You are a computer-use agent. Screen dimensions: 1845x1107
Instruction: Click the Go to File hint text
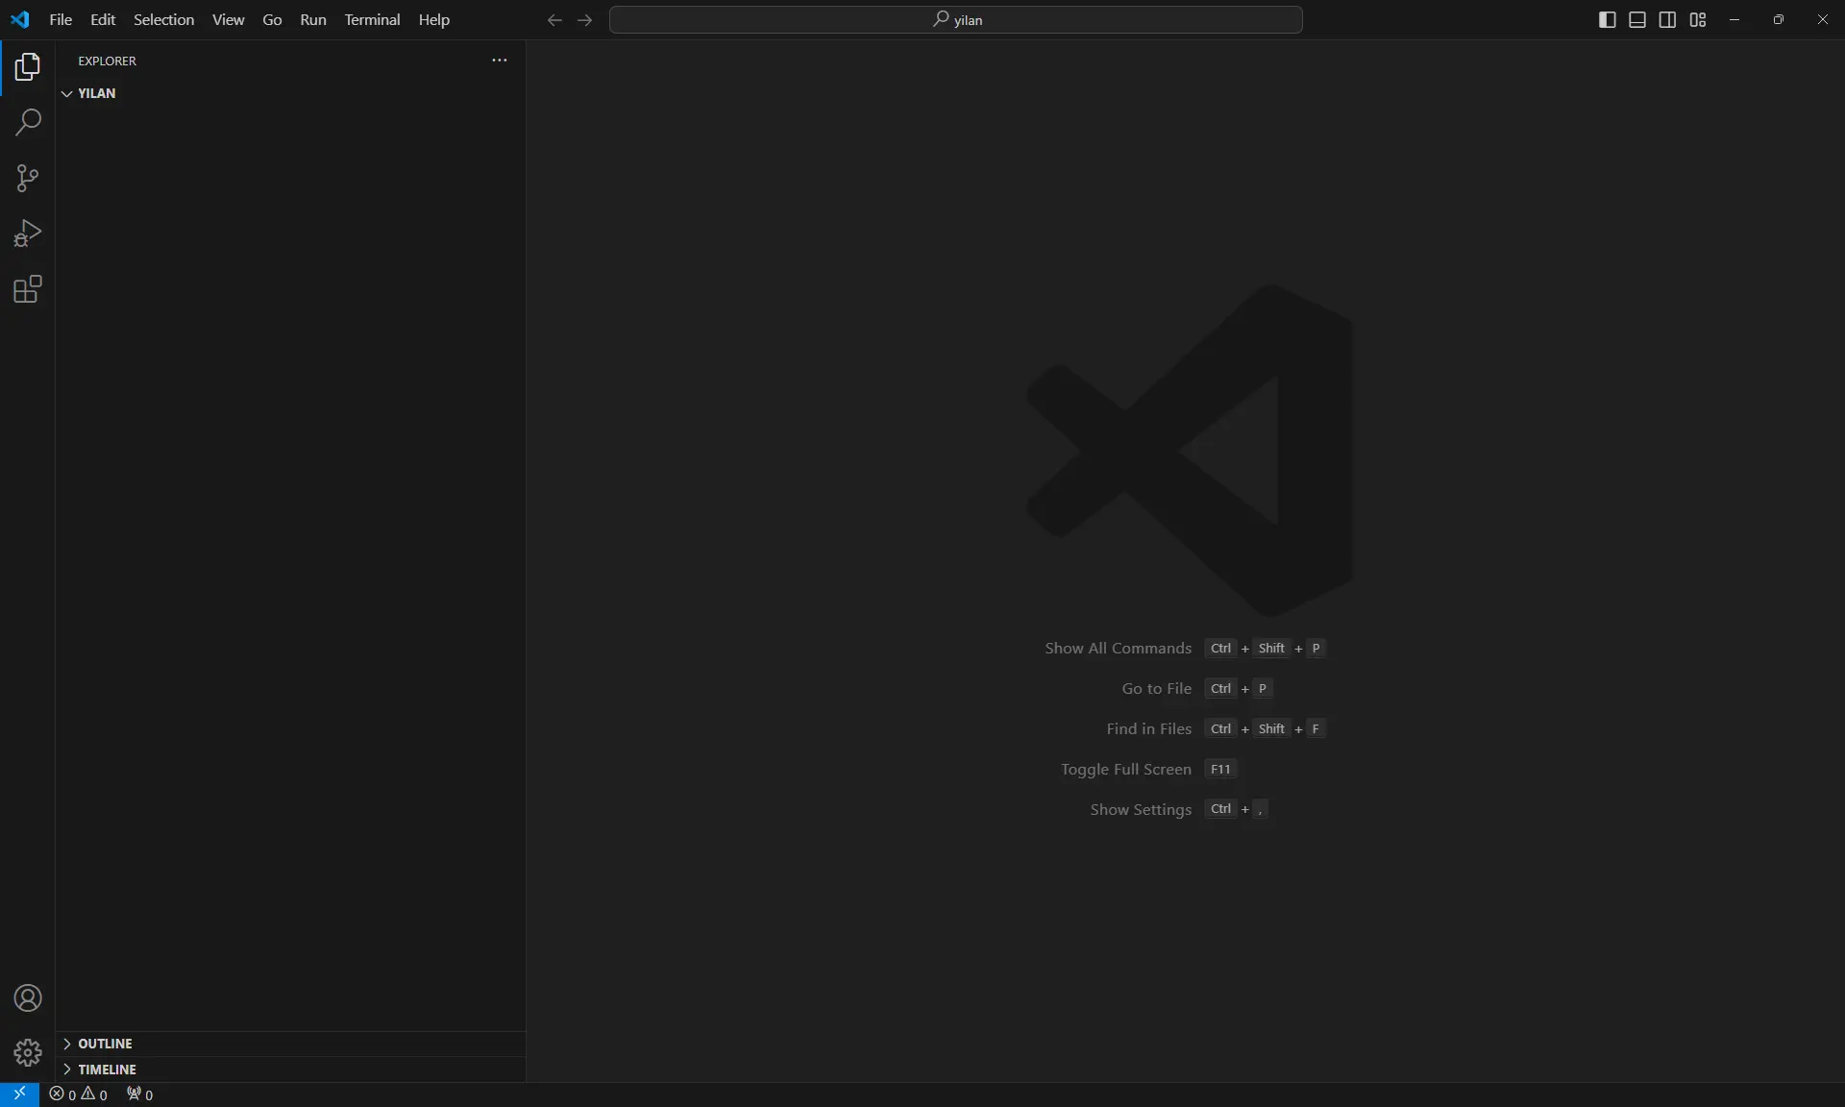(1157, 689)
